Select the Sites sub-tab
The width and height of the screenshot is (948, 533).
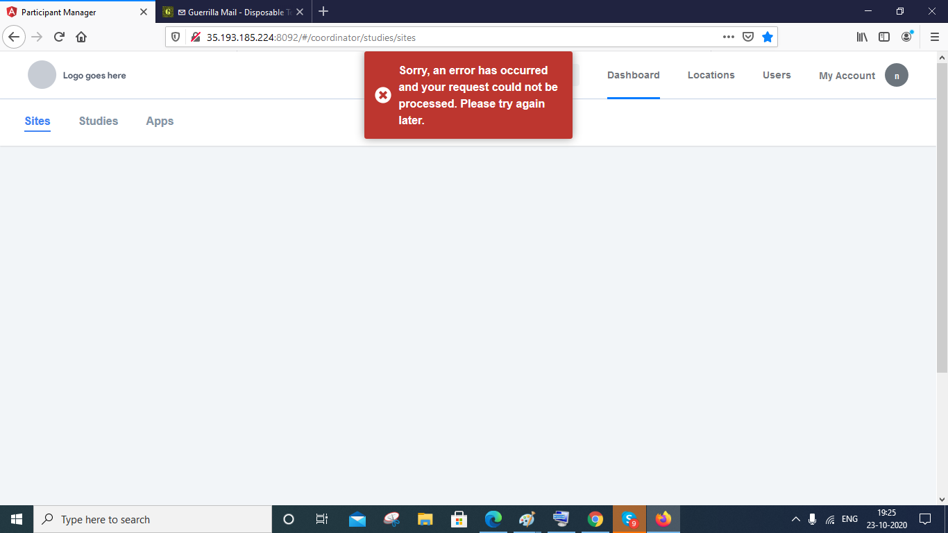tap(37, 121)
